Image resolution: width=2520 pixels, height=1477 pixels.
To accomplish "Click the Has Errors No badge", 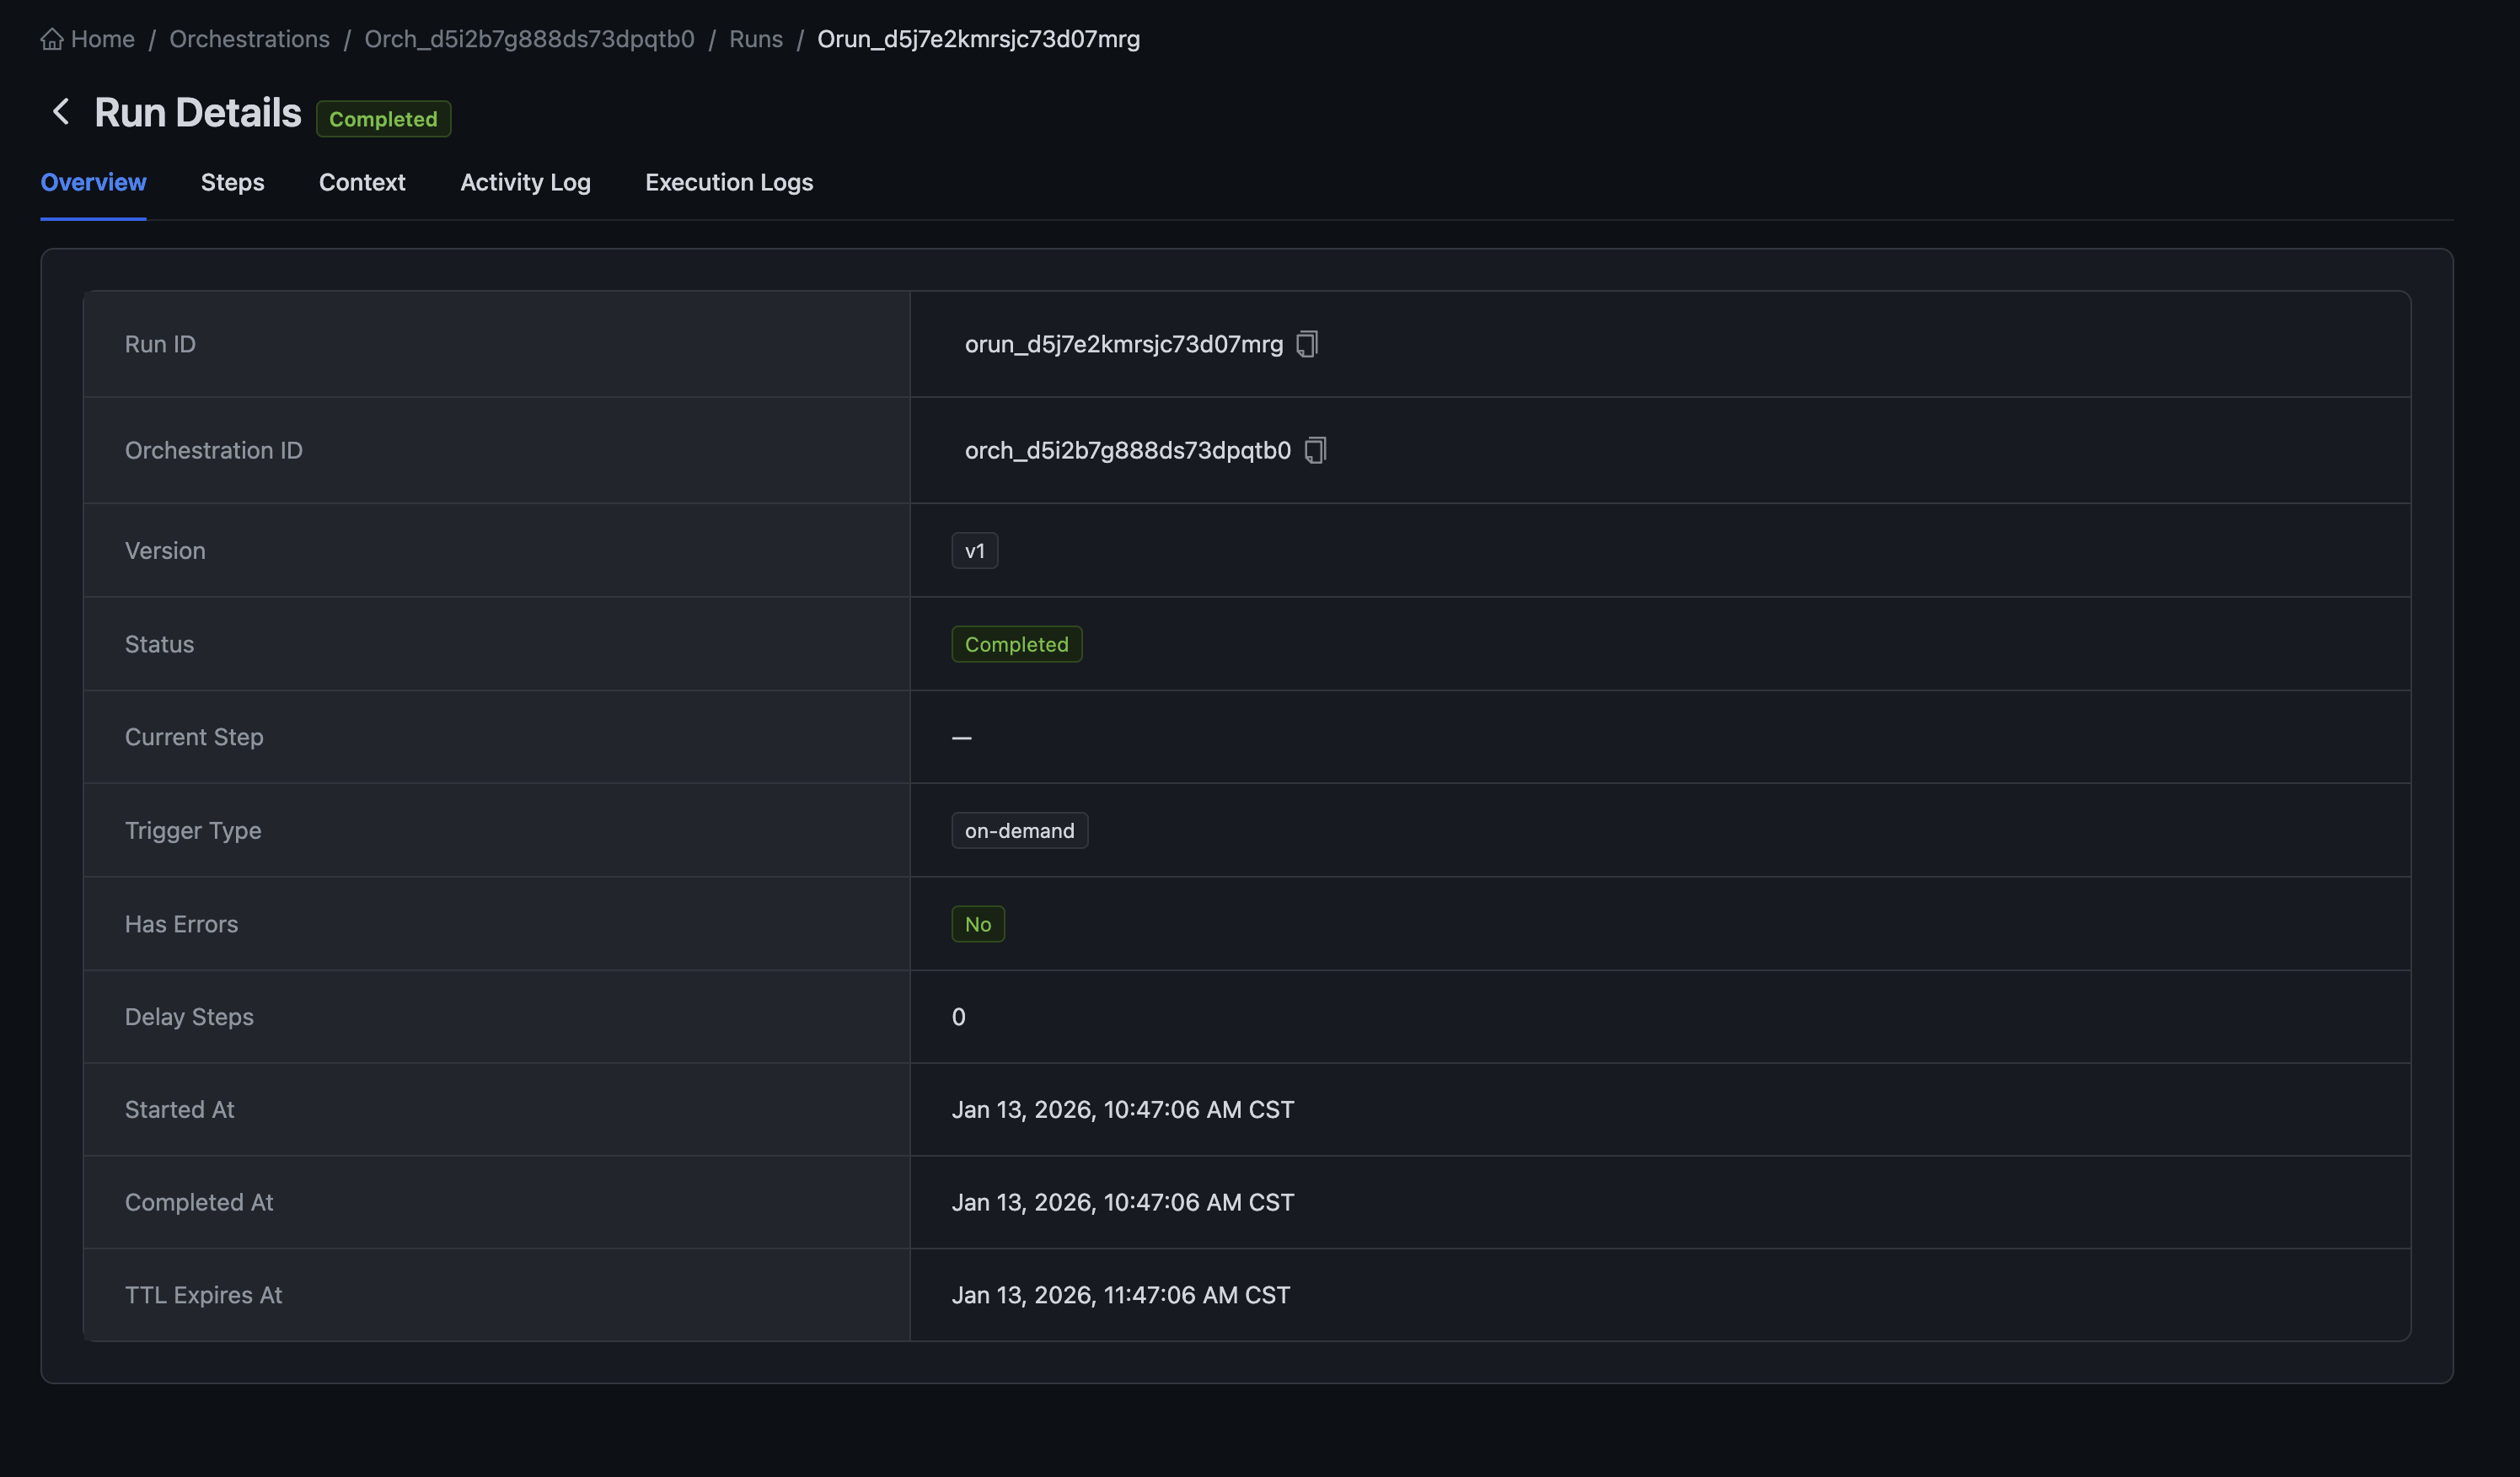I will coord(977,924).
